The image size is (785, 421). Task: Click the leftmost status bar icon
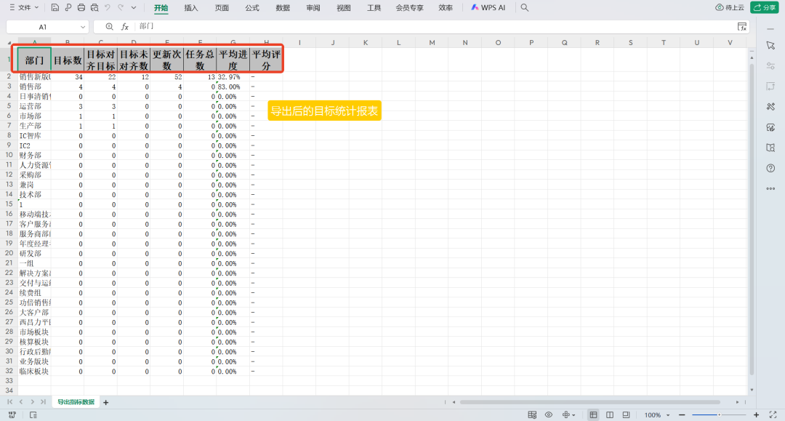click(12, 415)
